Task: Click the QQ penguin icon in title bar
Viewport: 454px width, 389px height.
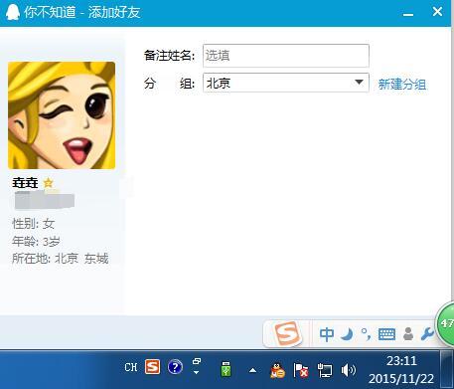Action: pyautogui.click(x=13, y=12)
